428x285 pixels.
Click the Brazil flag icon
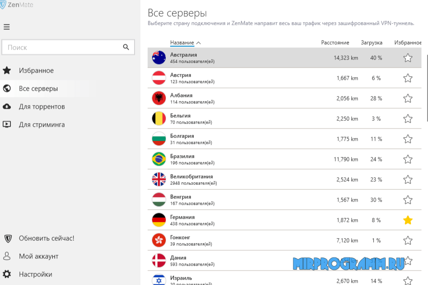point(159,159)
